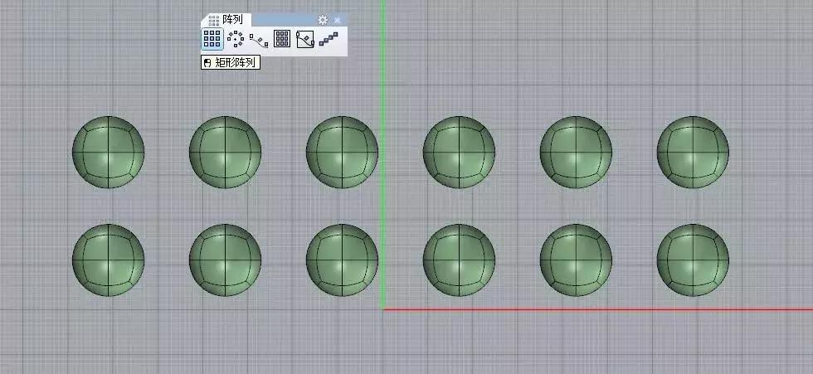The image size is (813, 374).
Task: Select the Polar Array tool icon
Action: click(x=236, y=39)
